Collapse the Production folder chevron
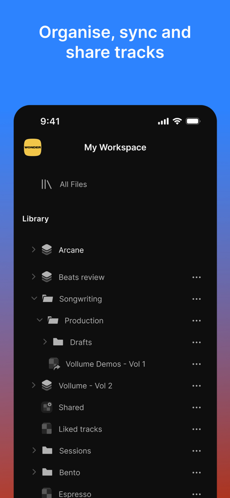Screen dimensions: 230x498 tap(39, 320)
